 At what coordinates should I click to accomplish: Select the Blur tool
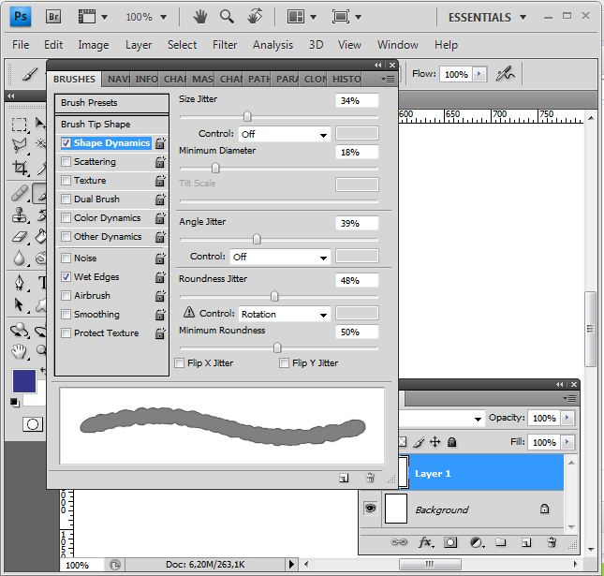(19, 258)
